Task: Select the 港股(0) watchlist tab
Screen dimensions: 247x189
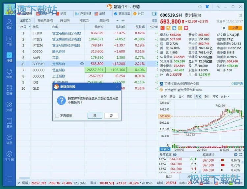Action: point(85,20)
